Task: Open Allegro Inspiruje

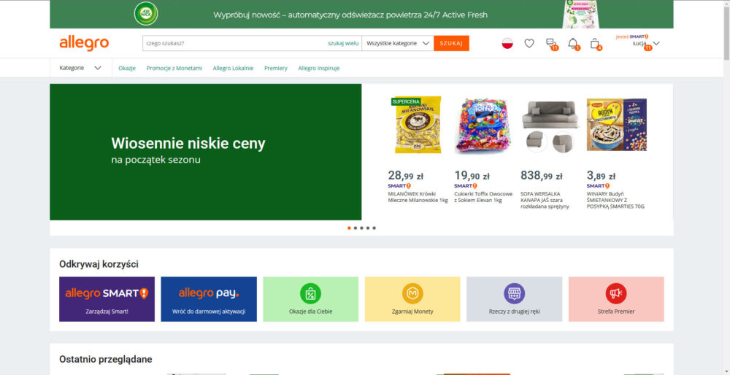Action: point(319,68)
